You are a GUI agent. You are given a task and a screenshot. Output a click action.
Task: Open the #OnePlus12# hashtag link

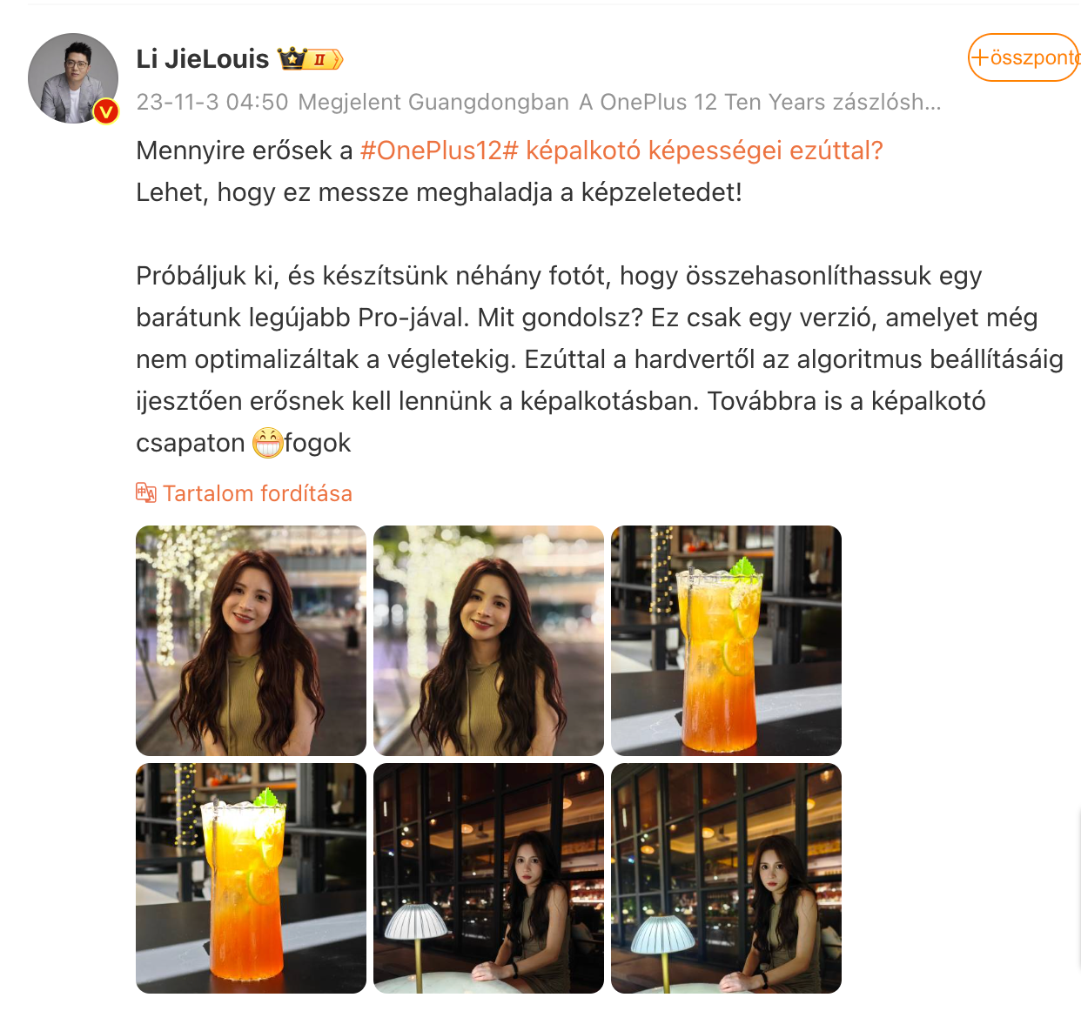[x=439, y=151]
